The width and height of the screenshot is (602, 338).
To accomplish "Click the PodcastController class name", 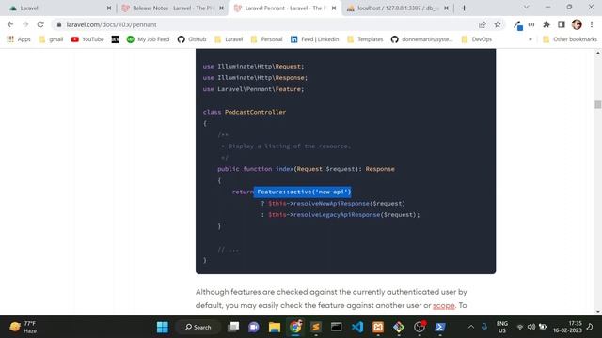I will 255,112.
